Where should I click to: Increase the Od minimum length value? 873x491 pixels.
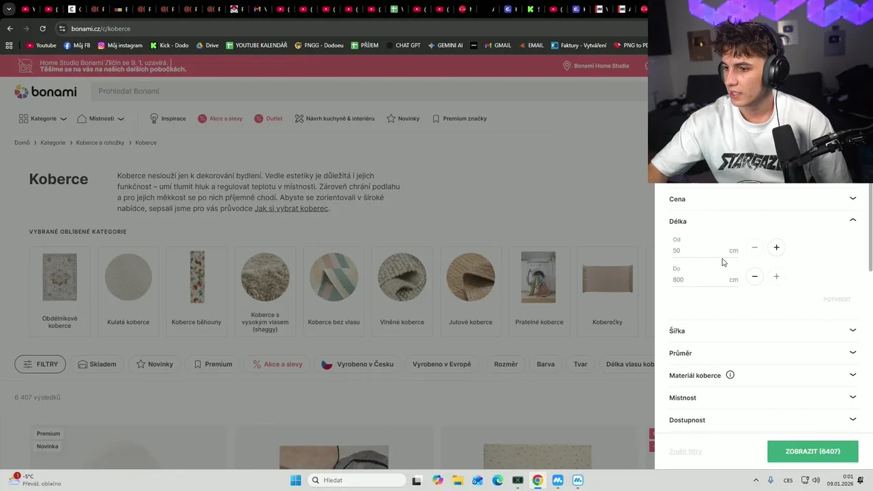coord(776,248)
